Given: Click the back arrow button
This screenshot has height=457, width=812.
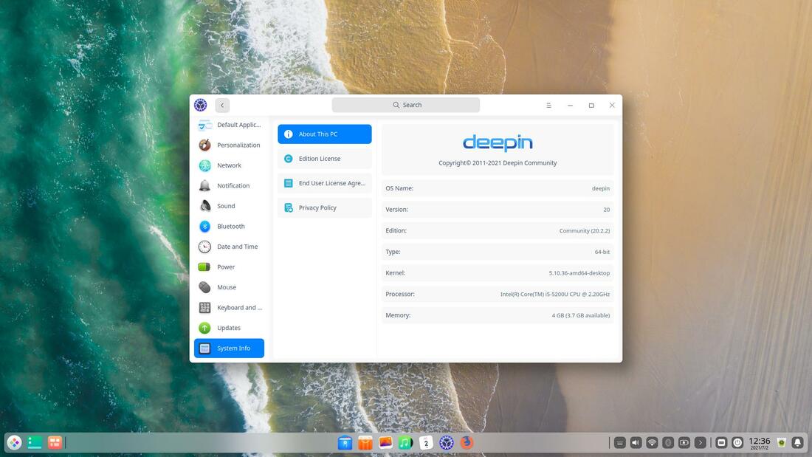Looking at the screenshot, I should click(x=222, y=106).
